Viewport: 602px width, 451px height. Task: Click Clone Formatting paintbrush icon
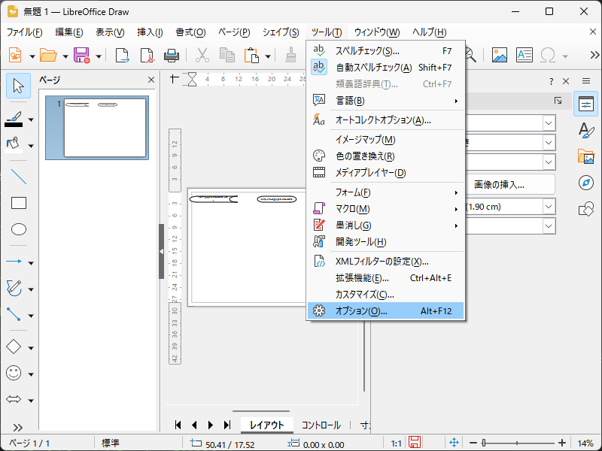click(291, 56)
